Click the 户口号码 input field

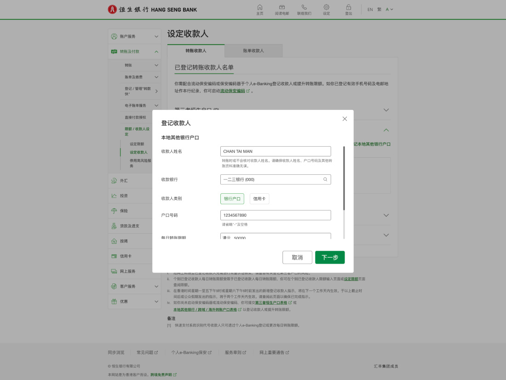coord(276,215)
